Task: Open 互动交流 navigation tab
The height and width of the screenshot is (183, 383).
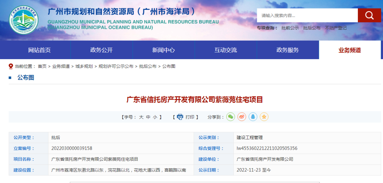Action: click(226, 50)
